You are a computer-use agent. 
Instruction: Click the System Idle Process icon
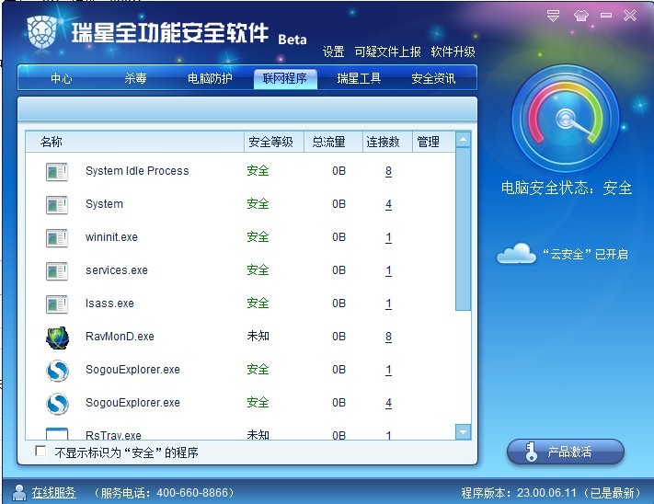point(57,171)
